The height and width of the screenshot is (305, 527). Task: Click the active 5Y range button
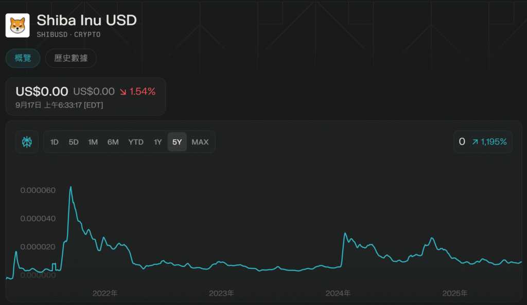coord(177,142)
